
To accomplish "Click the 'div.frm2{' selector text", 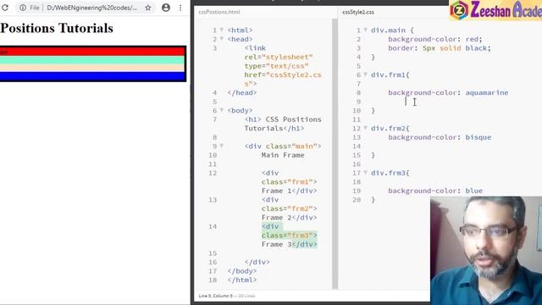I will pos(390,128).
